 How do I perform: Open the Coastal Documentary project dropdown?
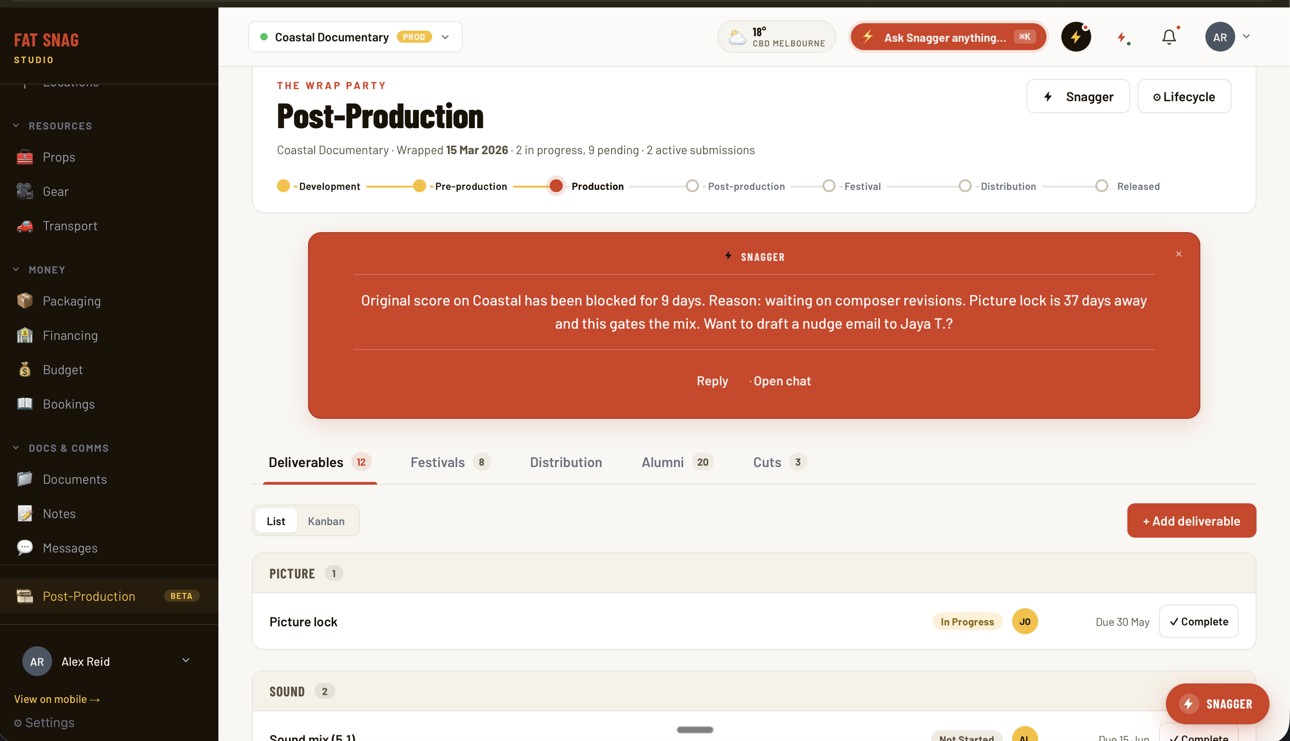355,37
